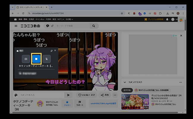Open チャンネル in the top navigation bar

pos(40,19)
